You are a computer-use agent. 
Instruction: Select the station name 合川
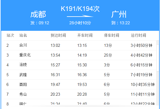[x=23, y=45]
